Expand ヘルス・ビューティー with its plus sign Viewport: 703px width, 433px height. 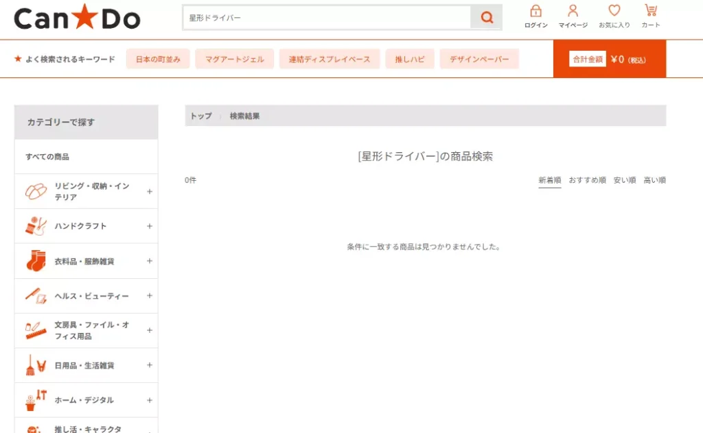click(149, 296)
